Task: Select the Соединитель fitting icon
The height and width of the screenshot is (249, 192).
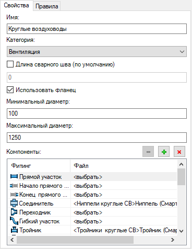Action: click(14, 203)
